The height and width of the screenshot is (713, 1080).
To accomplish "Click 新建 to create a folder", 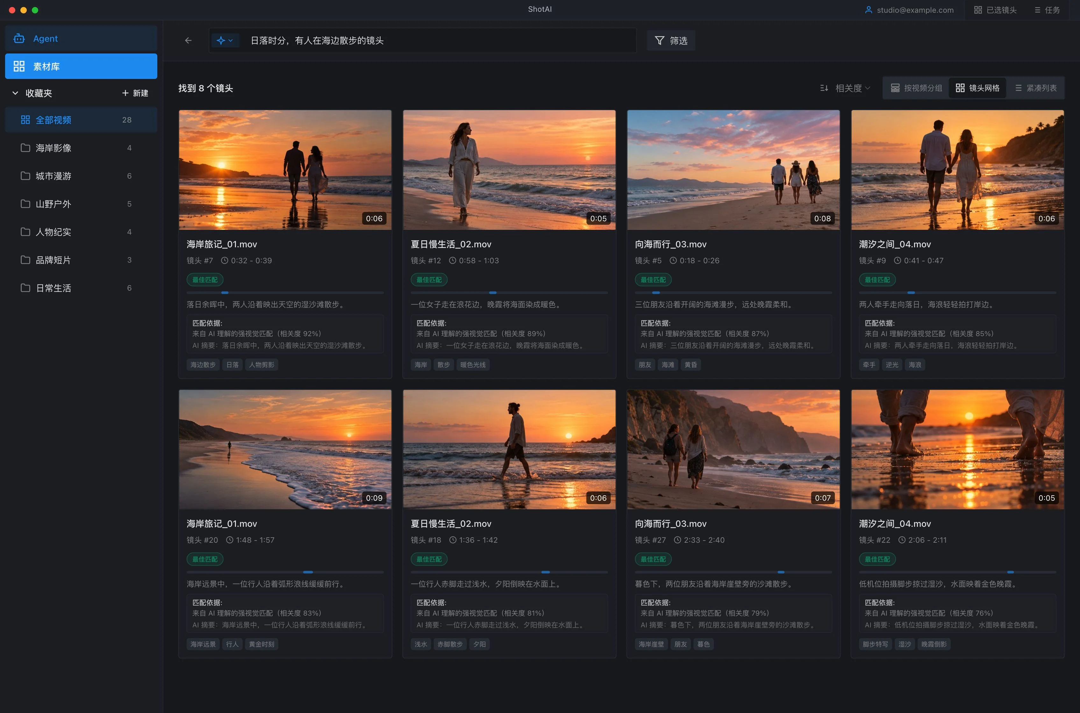I will click(x=135, y=93).
